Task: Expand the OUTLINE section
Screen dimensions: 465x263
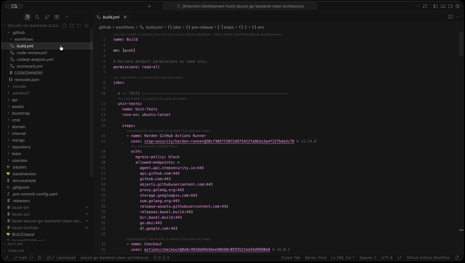Action: [x=48, y=244]
